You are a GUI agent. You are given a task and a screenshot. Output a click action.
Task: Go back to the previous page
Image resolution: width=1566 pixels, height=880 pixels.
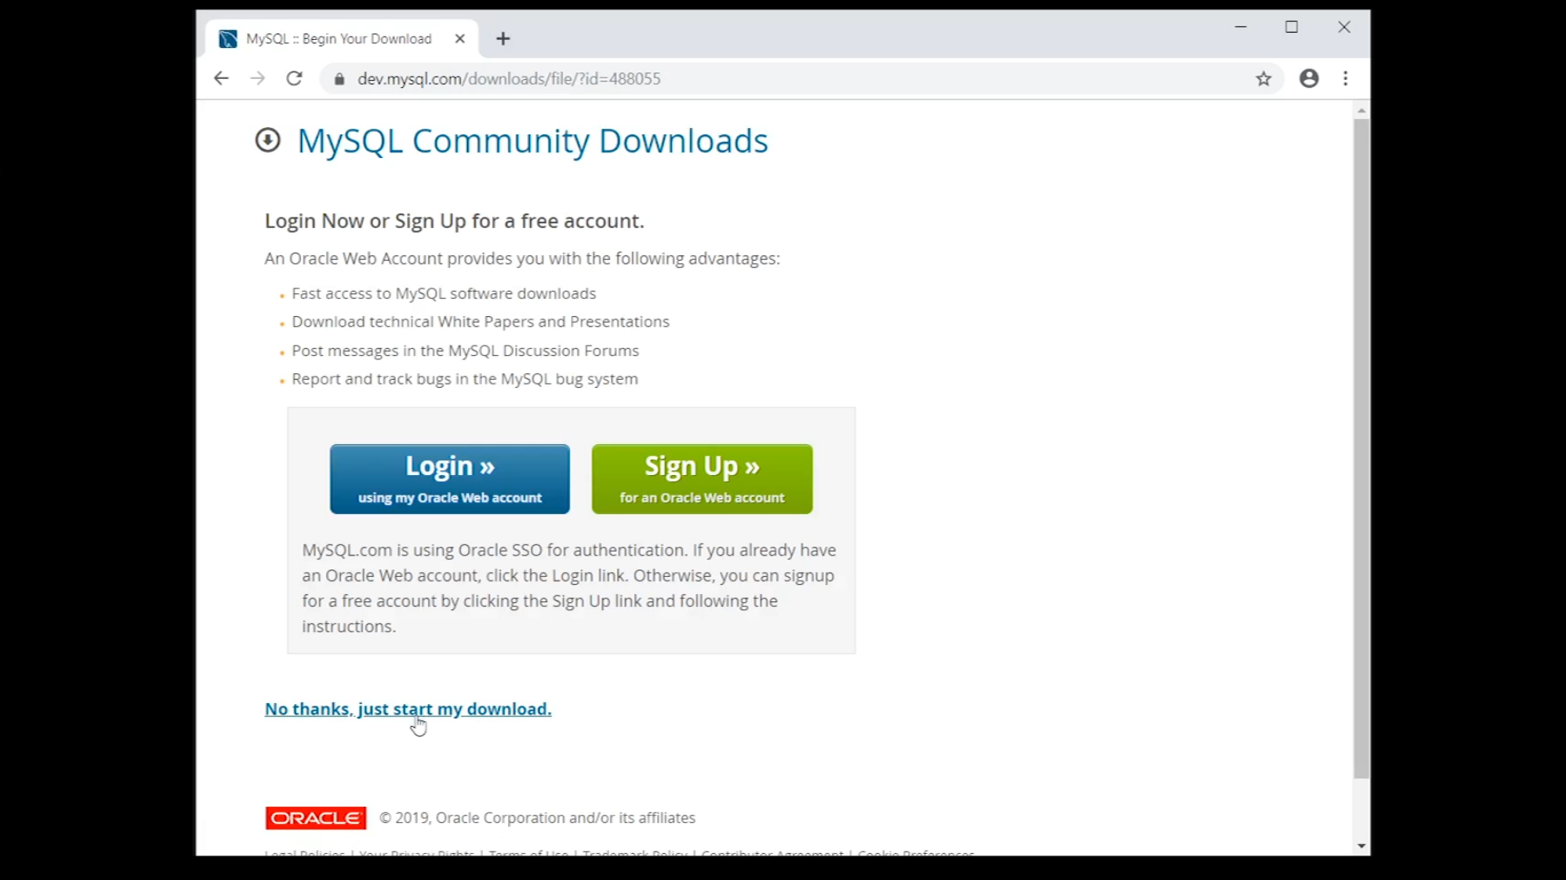(x=220, y=78)
